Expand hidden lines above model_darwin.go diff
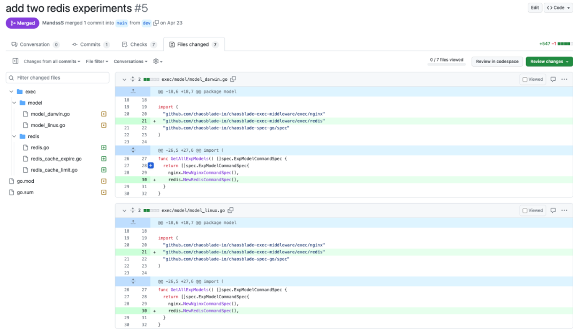Screen dimensions: 578x332 [x=133, y=91]
